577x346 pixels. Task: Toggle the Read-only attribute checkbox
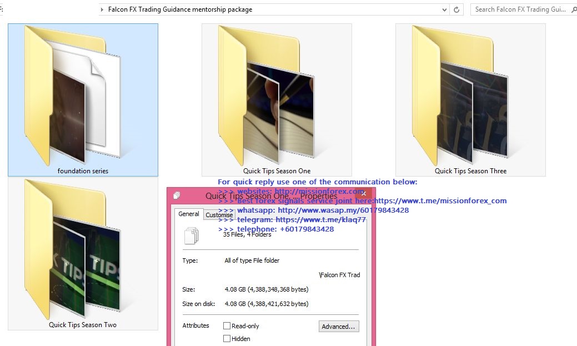pyautogui.click(x=227, y=326)
